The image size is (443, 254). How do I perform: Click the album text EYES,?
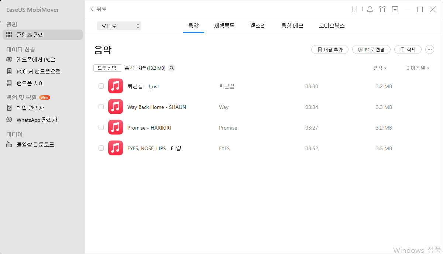pyautogui.click(x=225, y=148)
